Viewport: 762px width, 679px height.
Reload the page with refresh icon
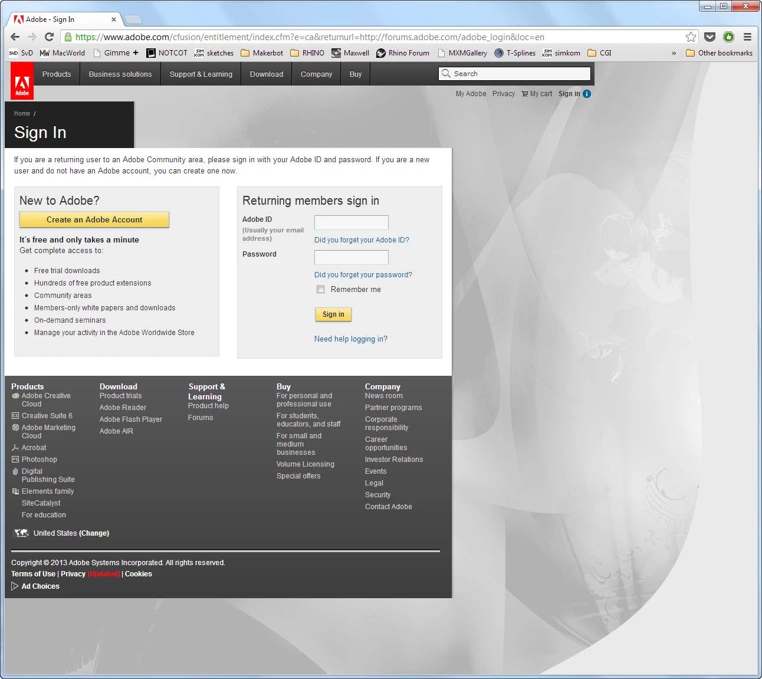point(50,37)
